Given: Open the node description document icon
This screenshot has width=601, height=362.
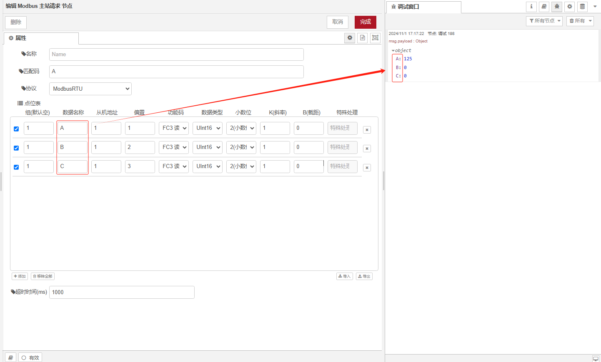Looking at the screenshot, I should tap(363, 38).
